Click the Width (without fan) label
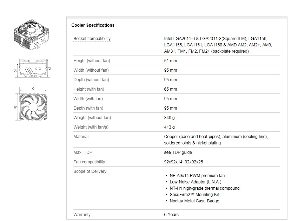 [x=91, y=70]
